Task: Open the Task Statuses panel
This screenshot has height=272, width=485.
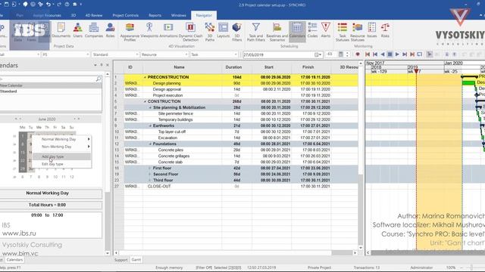Action: [x=343, y=32]
